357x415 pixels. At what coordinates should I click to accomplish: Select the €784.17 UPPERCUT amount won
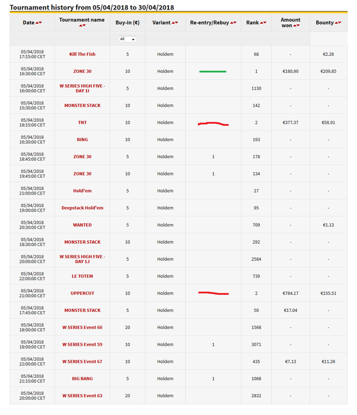(291, 293)
